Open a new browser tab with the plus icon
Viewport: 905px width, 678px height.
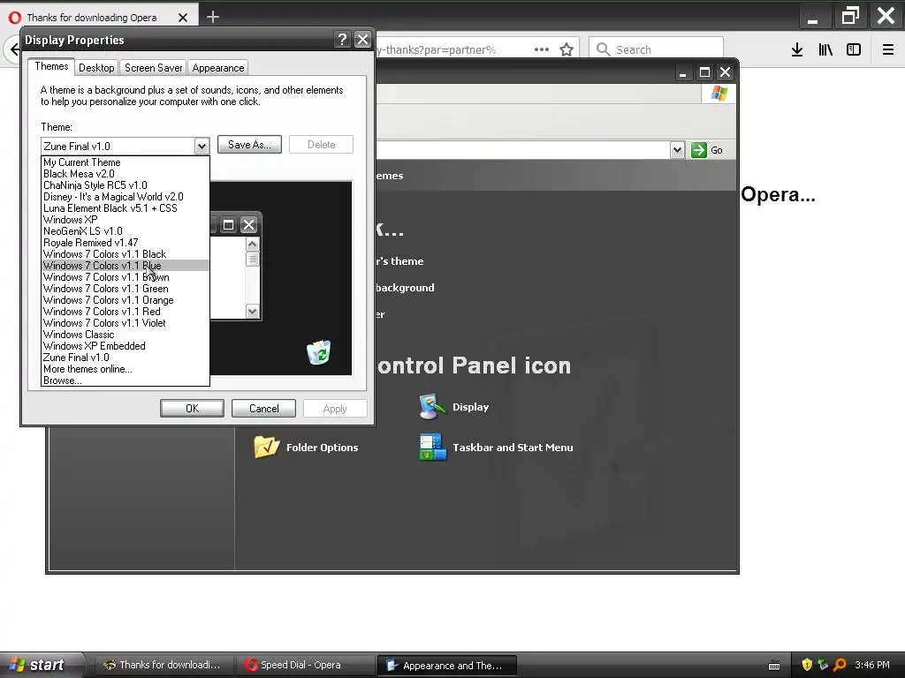click(x=213, y=18)
